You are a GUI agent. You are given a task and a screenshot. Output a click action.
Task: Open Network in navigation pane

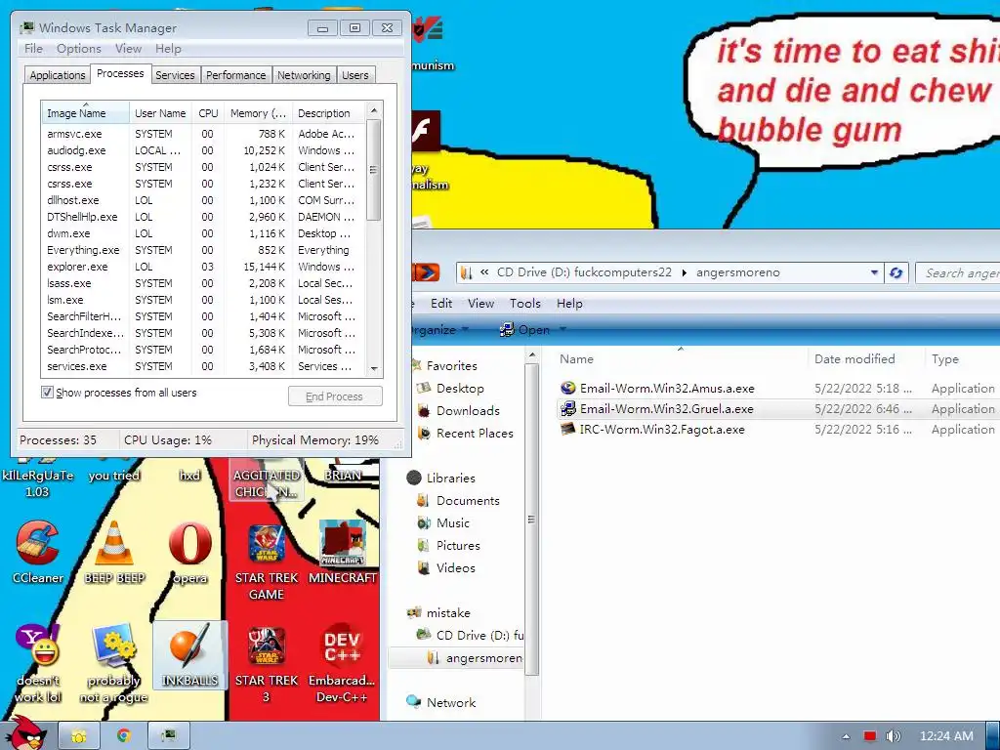(x=450, y=702)
